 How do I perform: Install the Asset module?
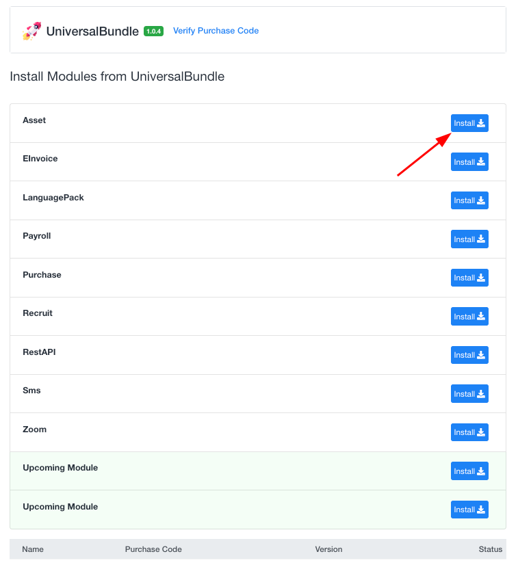pos(469,123)
